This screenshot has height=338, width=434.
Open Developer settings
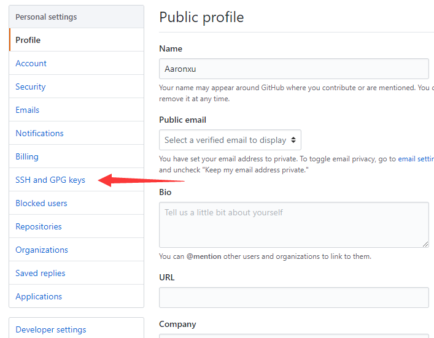click(51, 329)
